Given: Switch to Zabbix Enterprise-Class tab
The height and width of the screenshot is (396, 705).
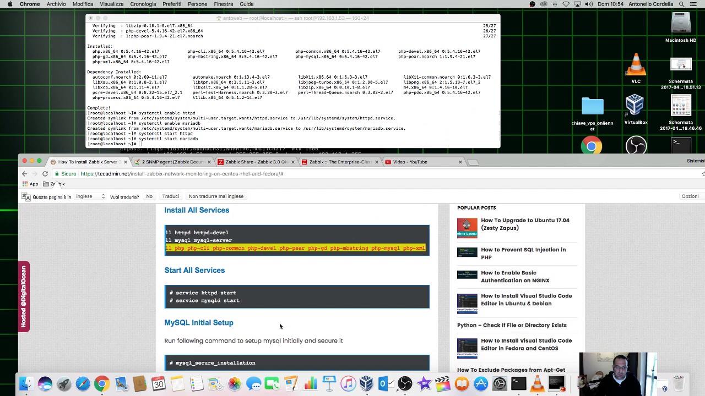Looking at the screenshot, I should [339, 162].
